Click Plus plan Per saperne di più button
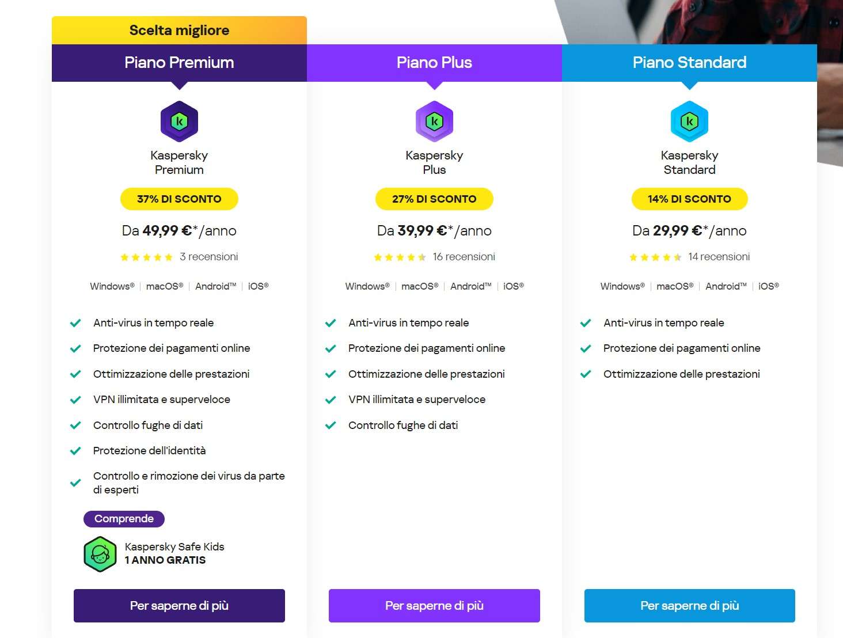 (x=434, y=606)
